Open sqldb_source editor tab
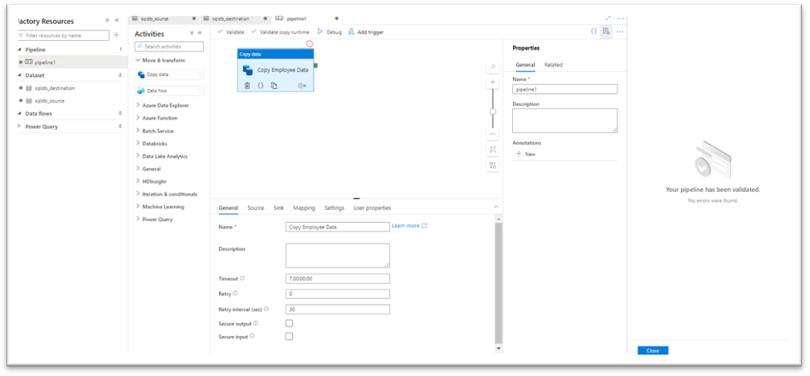The height and width of the screenshot is (376, 810). click(x=165, y=18)
